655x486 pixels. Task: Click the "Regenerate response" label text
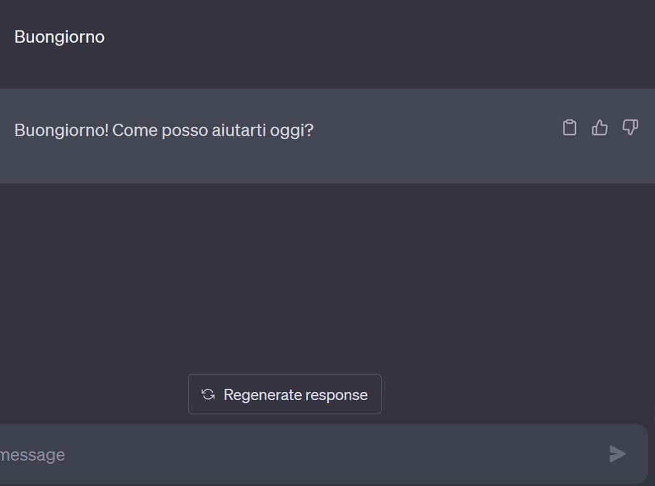tap(296, 394)
